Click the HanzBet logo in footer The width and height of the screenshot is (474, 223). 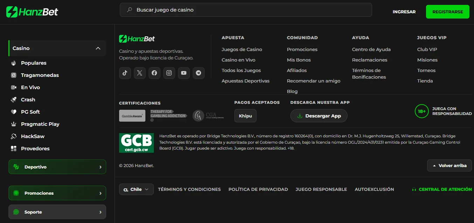(137, 38)
